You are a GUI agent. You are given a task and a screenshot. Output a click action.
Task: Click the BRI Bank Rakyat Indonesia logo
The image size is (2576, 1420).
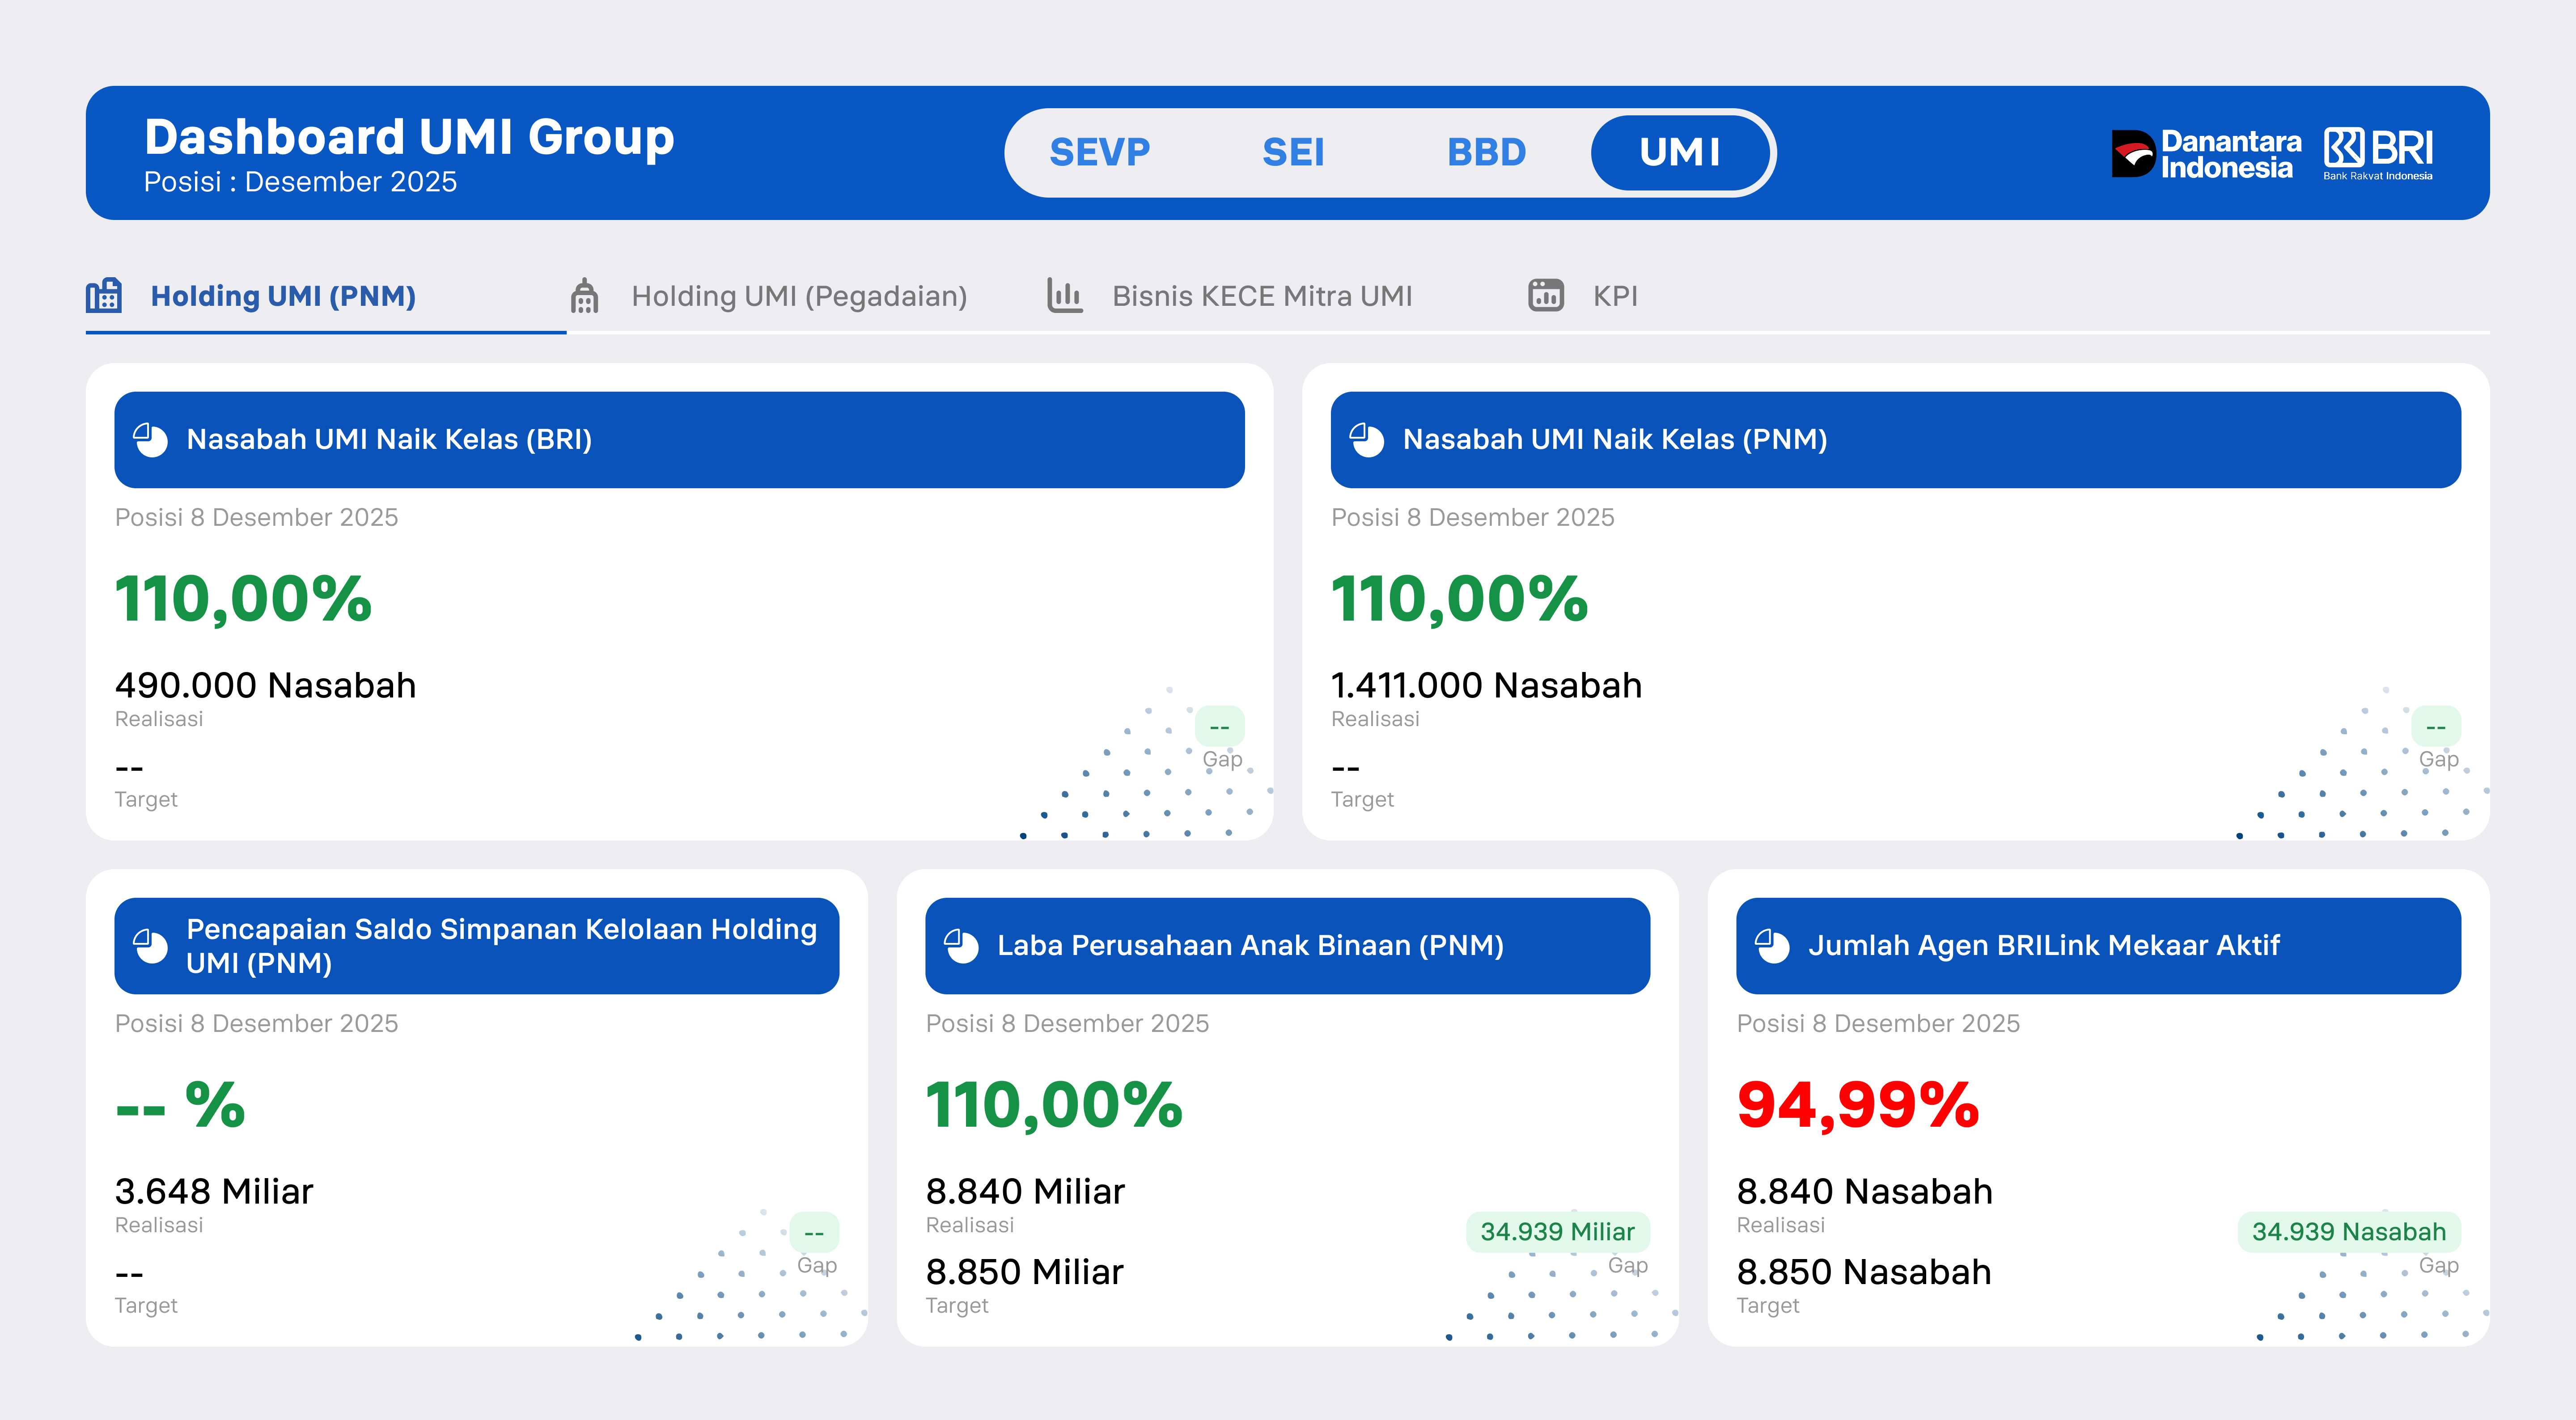coord(2378,154)
